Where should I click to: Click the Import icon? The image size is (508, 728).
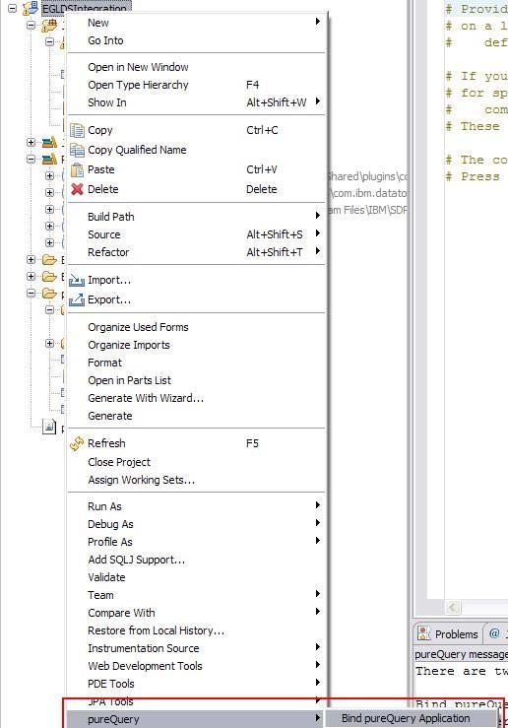pyautogui.click(x=77, y=280)
